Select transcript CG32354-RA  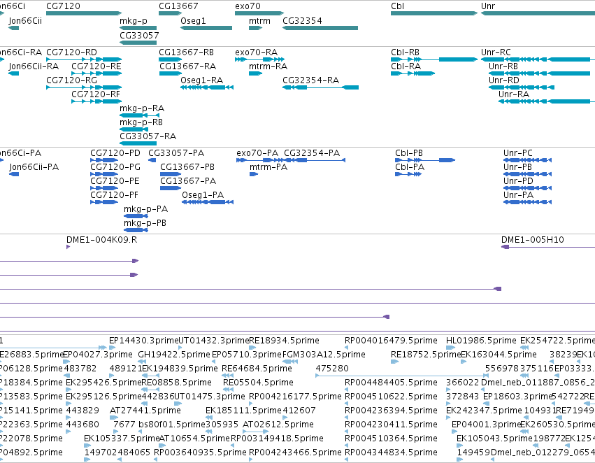point(321,87)
